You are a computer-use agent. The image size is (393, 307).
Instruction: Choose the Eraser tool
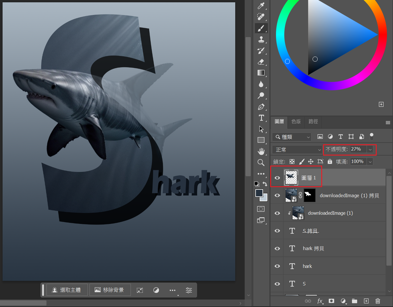point(261,61)
